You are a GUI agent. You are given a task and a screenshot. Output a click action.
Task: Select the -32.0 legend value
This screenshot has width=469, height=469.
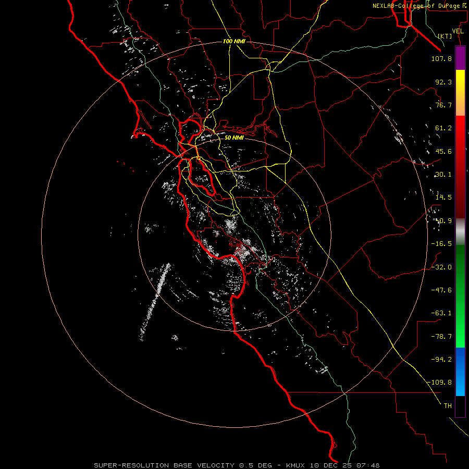coord(441,267)
